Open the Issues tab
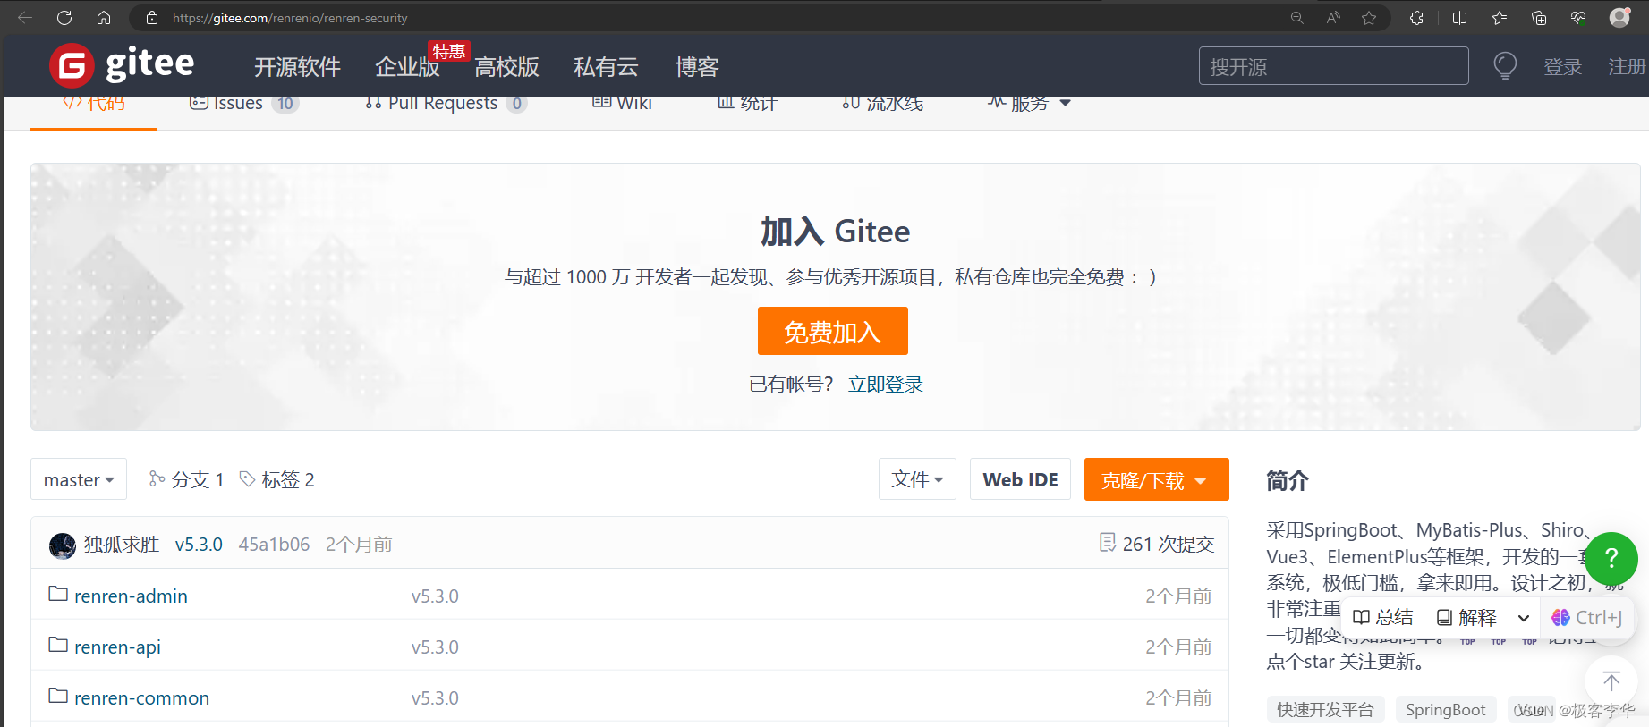Image resolution: width=1649 pixels, height=727 pixels. pos(243,104)
